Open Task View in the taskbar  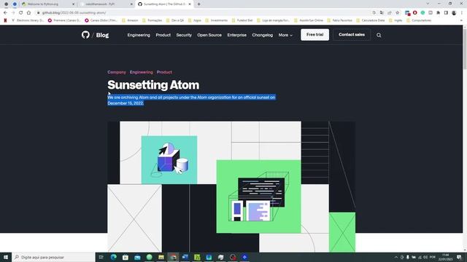tap(101, 257)
